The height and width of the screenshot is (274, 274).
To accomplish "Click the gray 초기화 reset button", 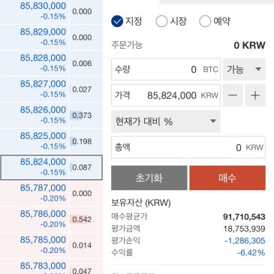I will pos(149,178).
